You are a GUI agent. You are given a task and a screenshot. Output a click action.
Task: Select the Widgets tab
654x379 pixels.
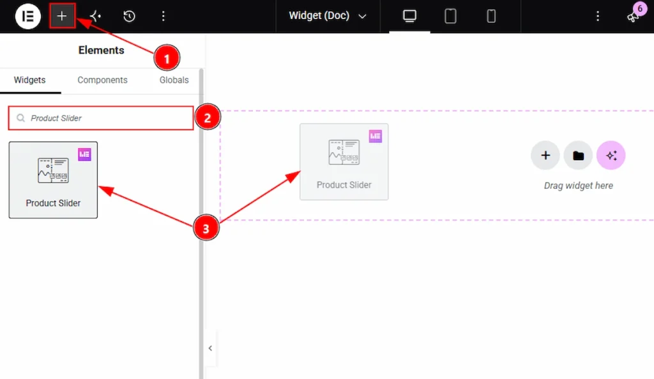pyautogui.click(x=29, y=80)
